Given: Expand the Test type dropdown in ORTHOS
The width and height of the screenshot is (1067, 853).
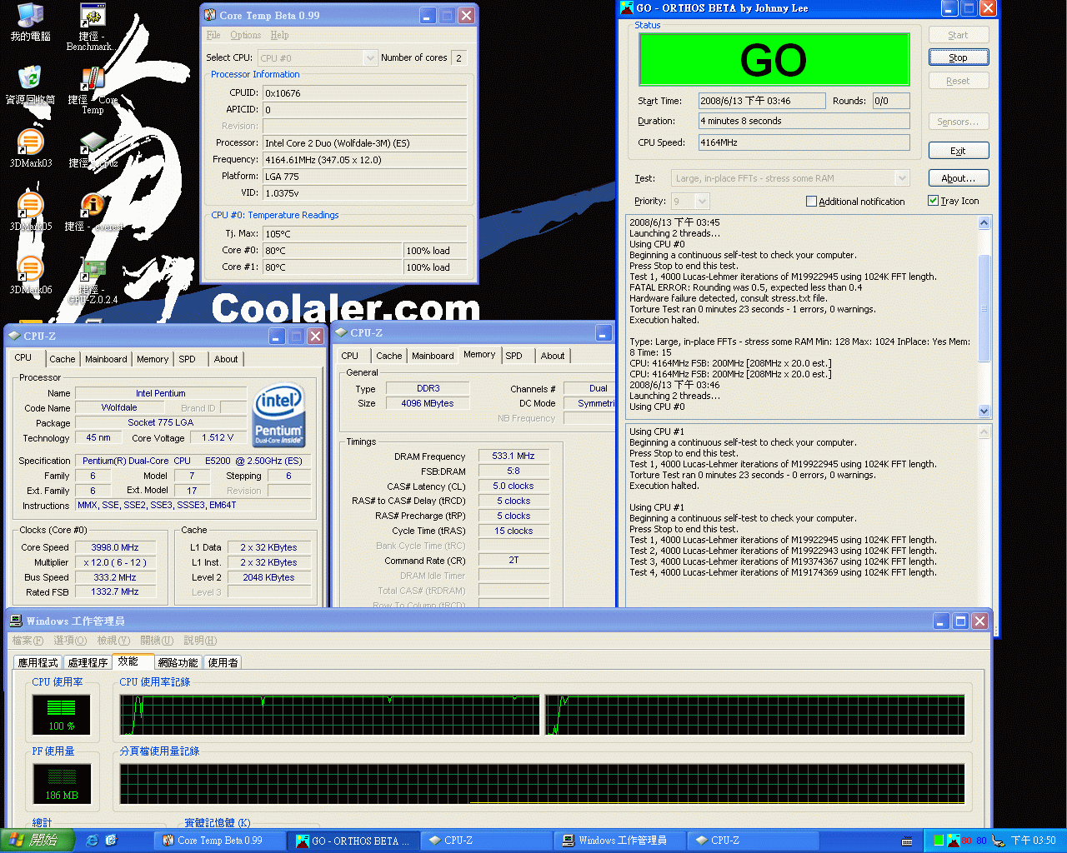Looking at the screenshot, I should [x=901, y=177].
